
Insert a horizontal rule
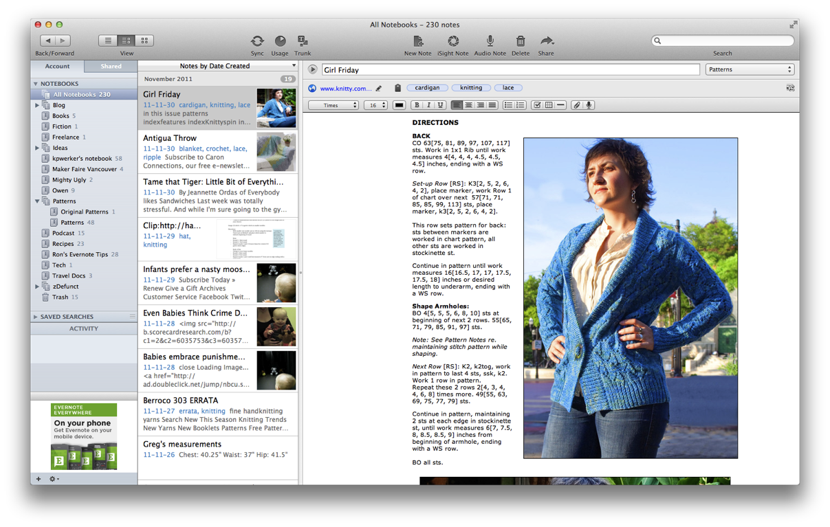560,105
